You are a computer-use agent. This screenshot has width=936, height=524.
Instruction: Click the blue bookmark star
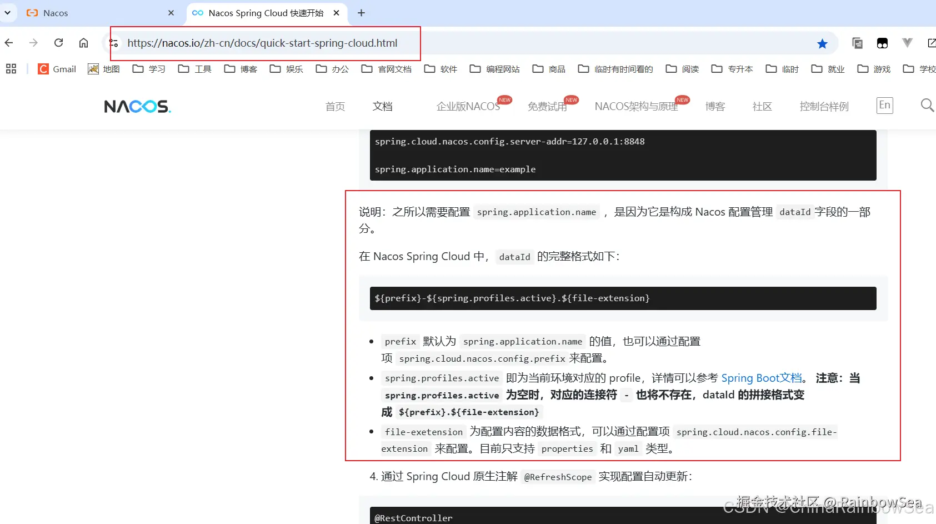pos(822,43)
